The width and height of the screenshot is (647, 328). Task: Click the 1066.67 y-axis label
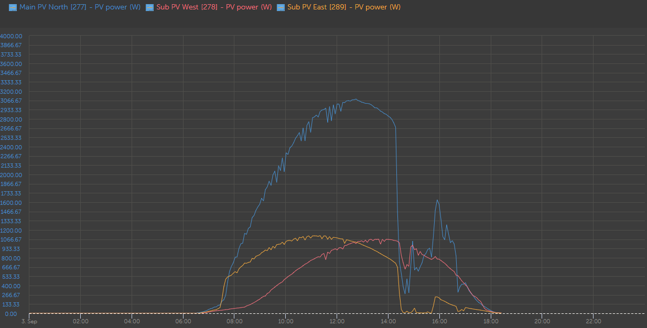[11, 239]
